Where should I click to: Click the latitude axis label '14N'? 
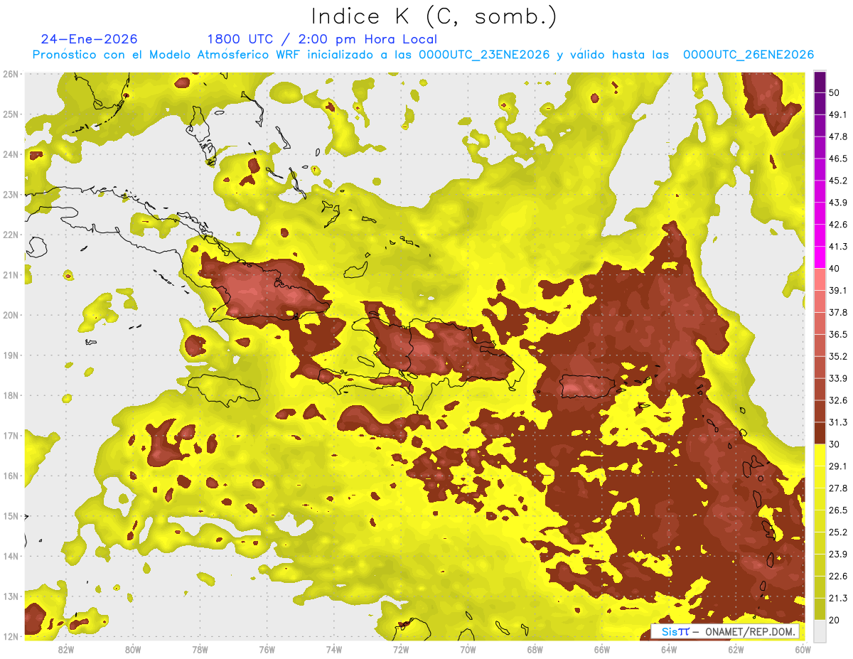click(x=11, y=556)
